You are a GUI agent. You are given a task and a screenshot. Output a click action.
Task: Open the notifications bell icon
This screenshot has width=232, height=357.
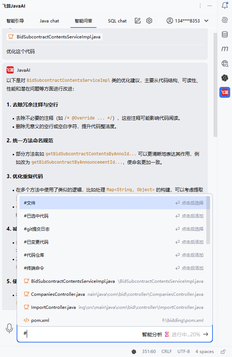pos(225,5)
